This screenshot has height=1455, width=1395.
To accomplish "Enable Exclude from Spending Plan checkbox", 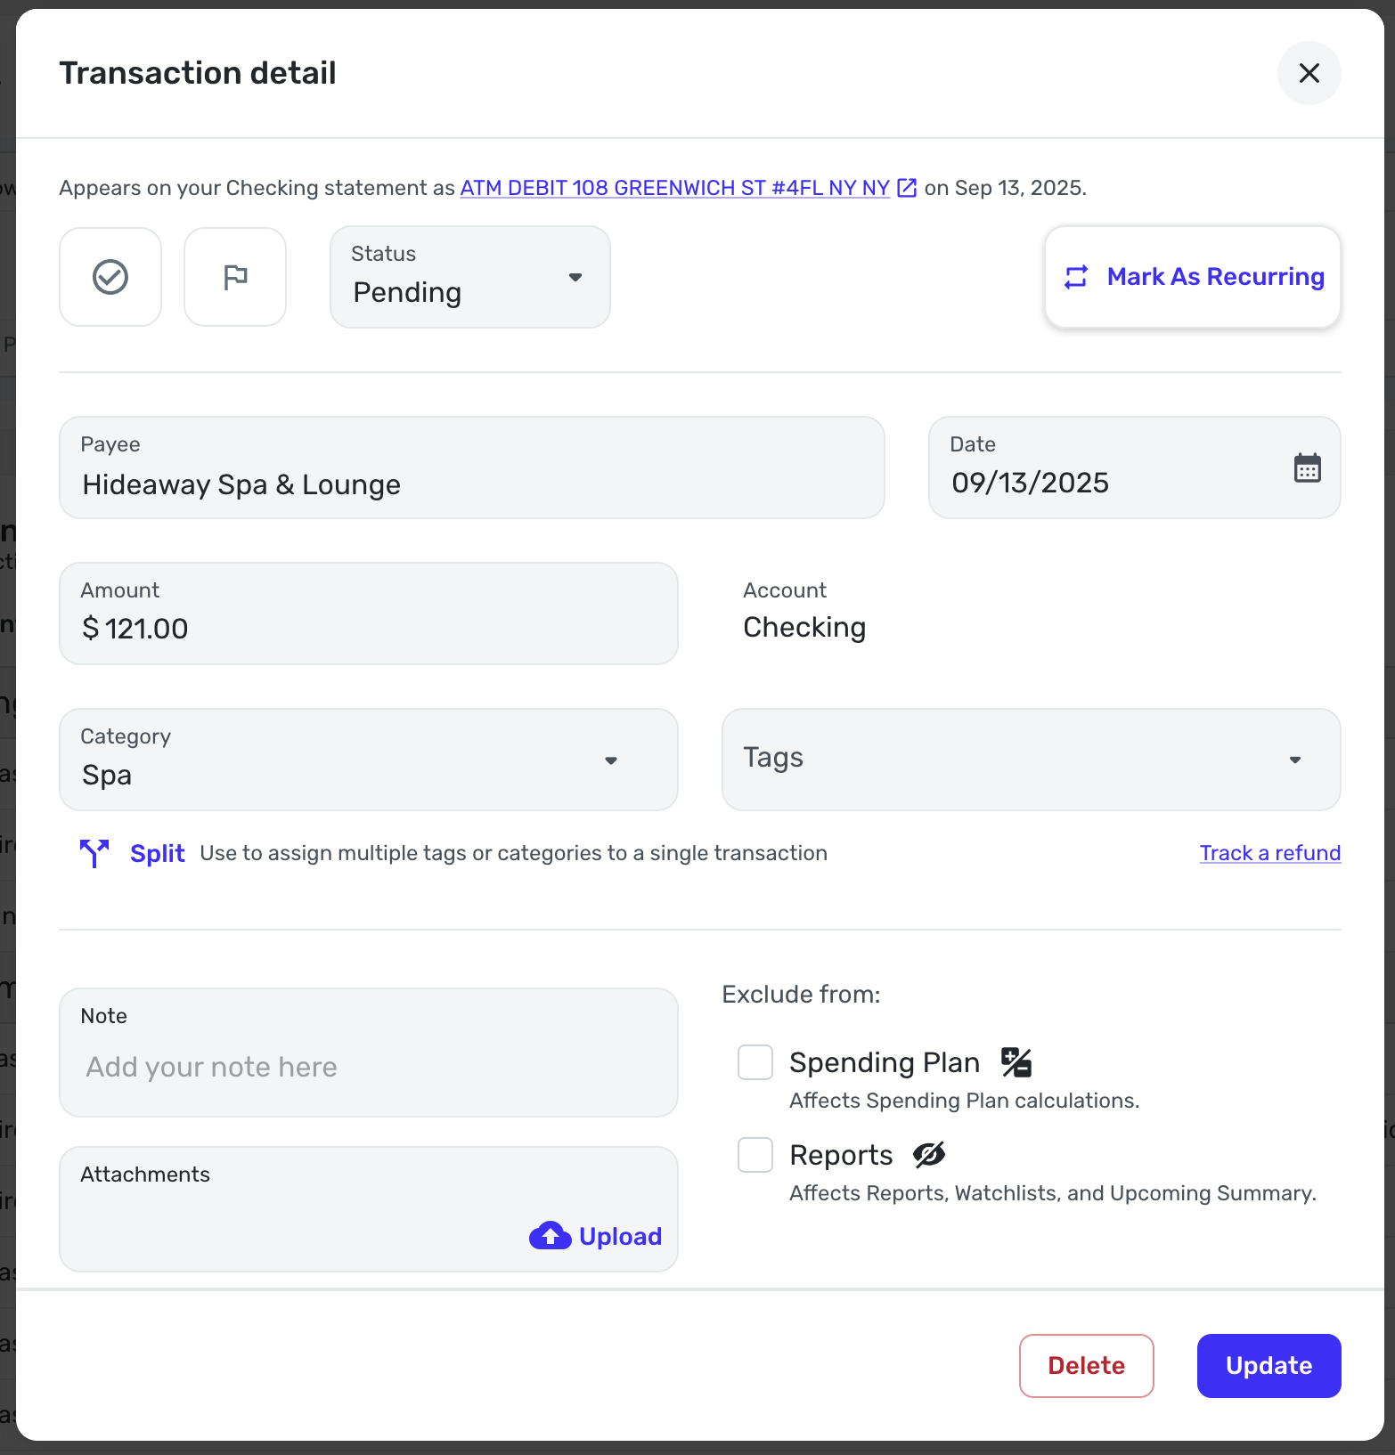I will coord(755,1062).
